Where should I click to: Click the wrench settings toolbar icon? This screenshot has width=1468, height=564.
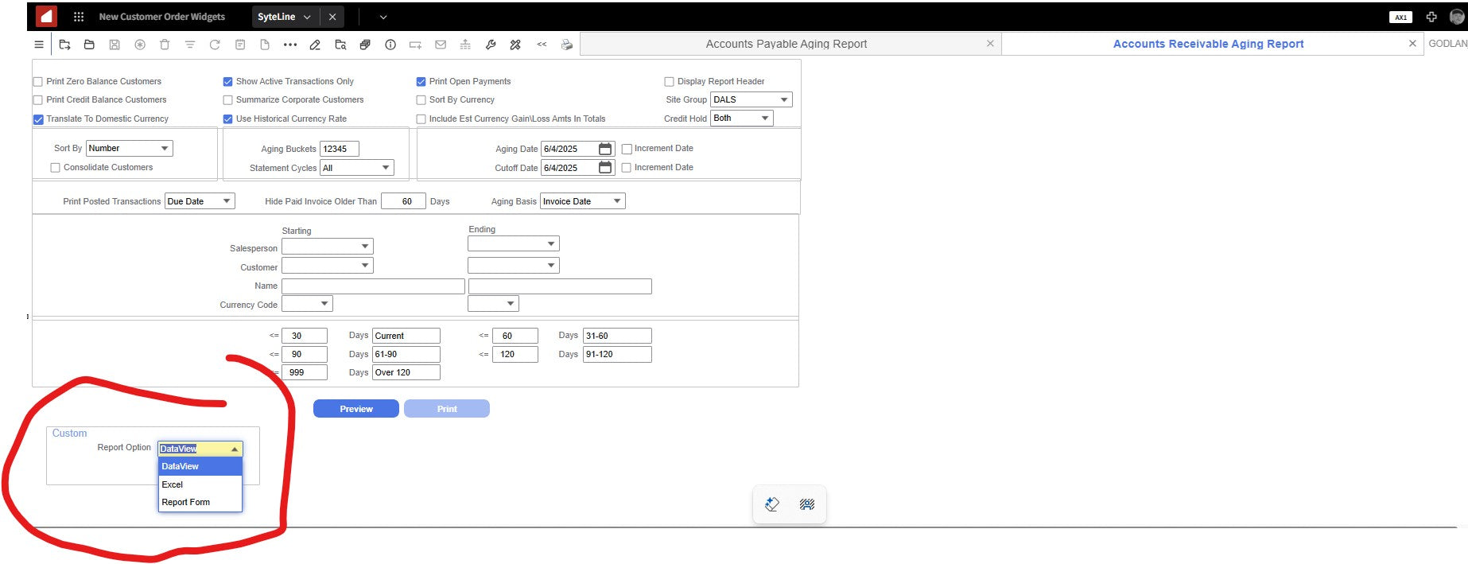(491, 45)
